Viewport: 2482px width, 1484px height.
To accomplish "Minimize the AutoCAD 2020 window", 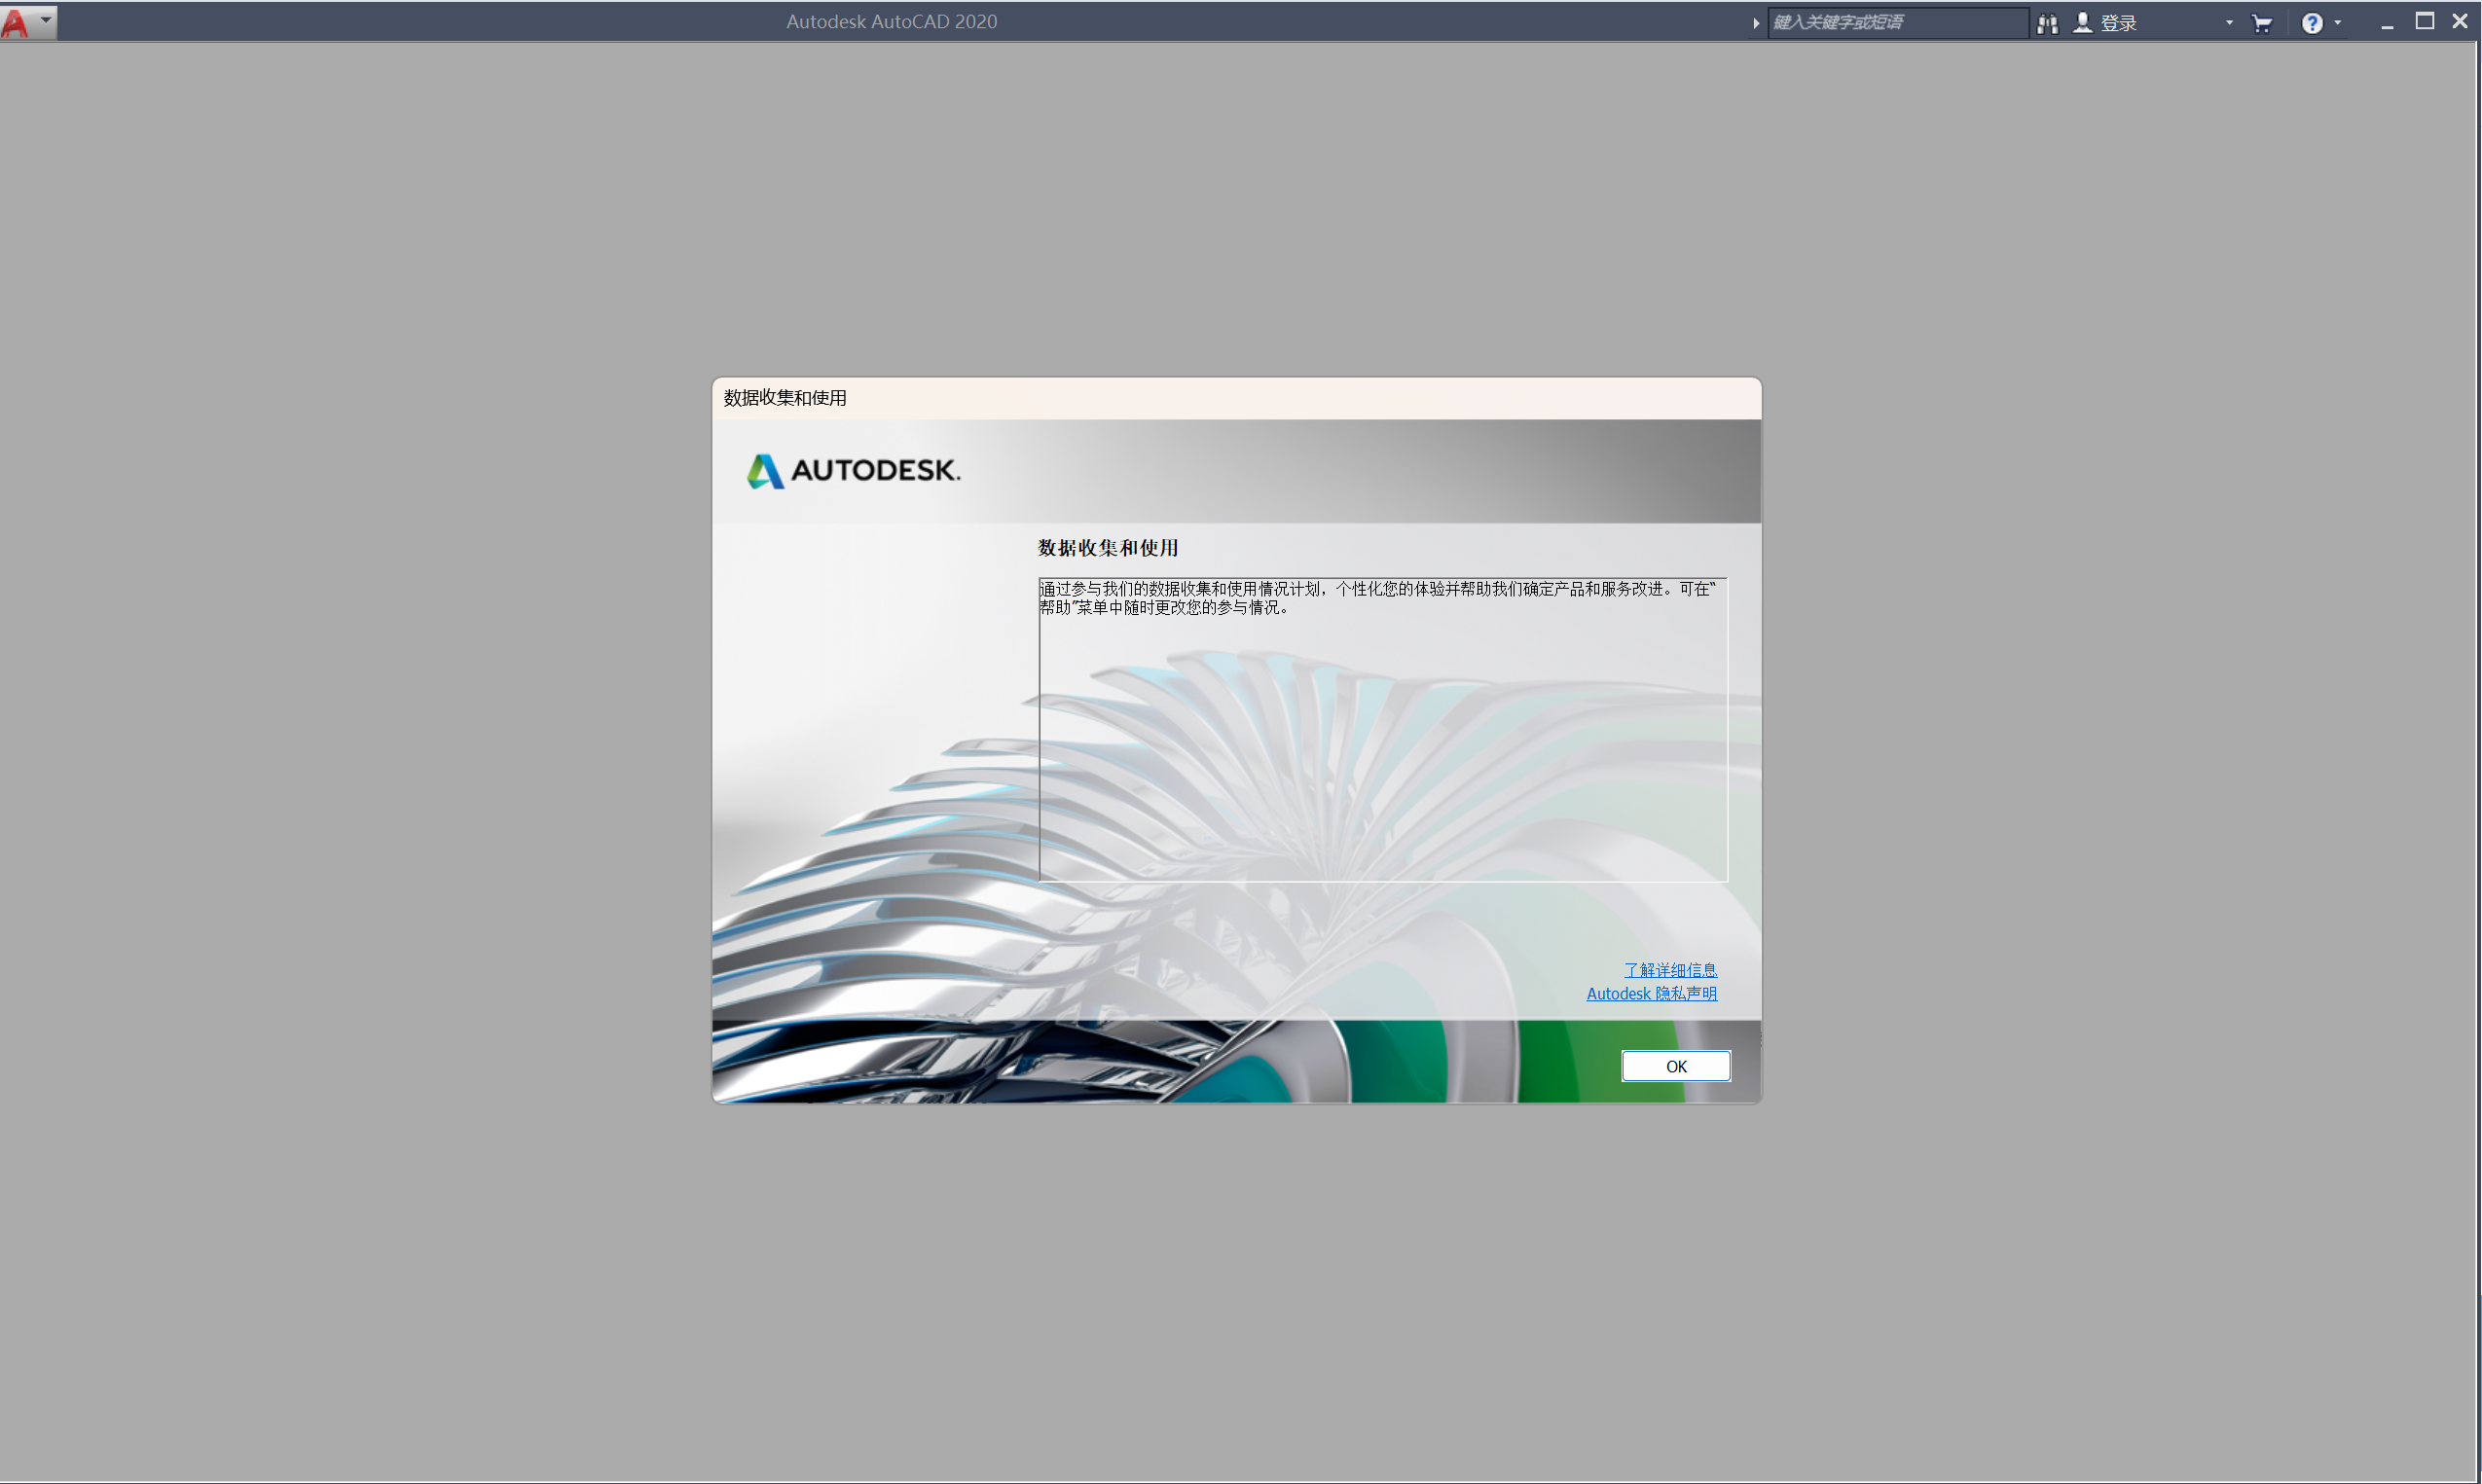I will (2387, 24).
